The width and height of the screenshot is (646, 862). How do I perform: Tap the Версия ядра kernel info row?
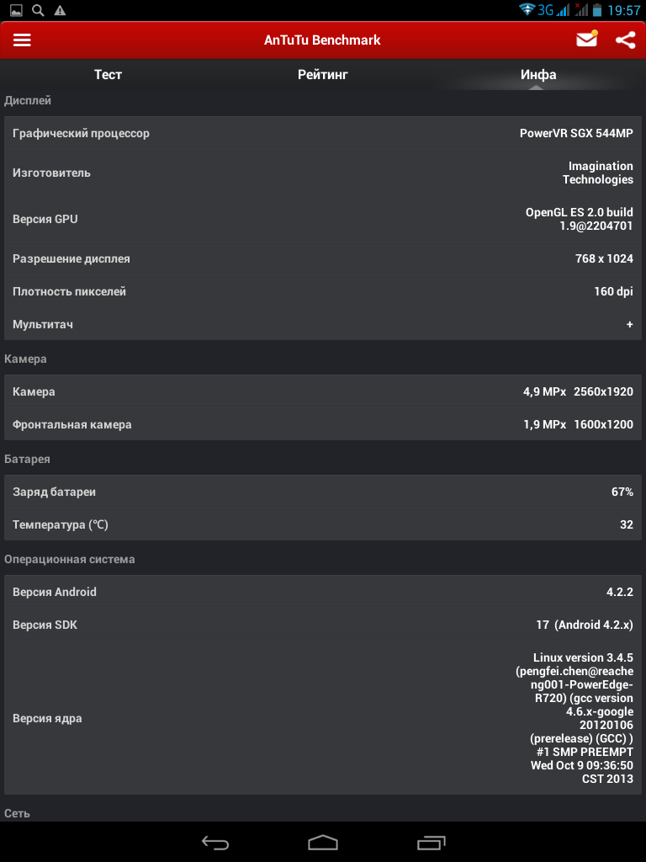click(x=323, y=718)
